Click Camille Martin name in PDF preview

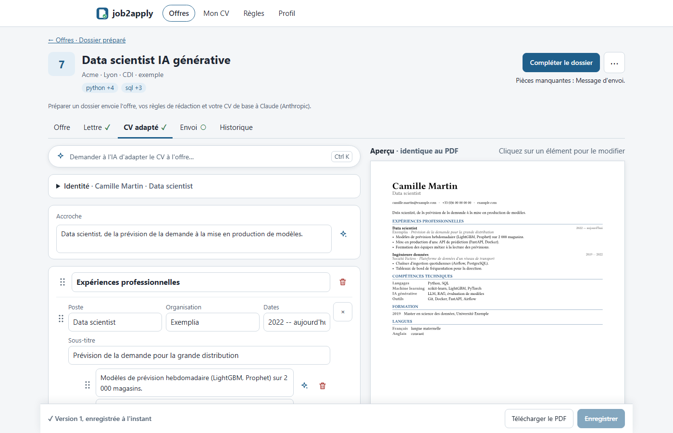point(425,186)
